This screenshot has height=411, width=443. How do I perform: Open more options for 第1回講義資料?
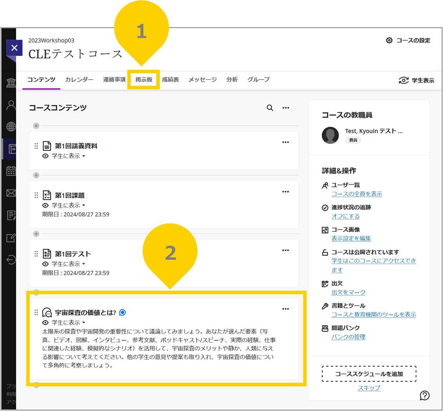click(286, 142)
